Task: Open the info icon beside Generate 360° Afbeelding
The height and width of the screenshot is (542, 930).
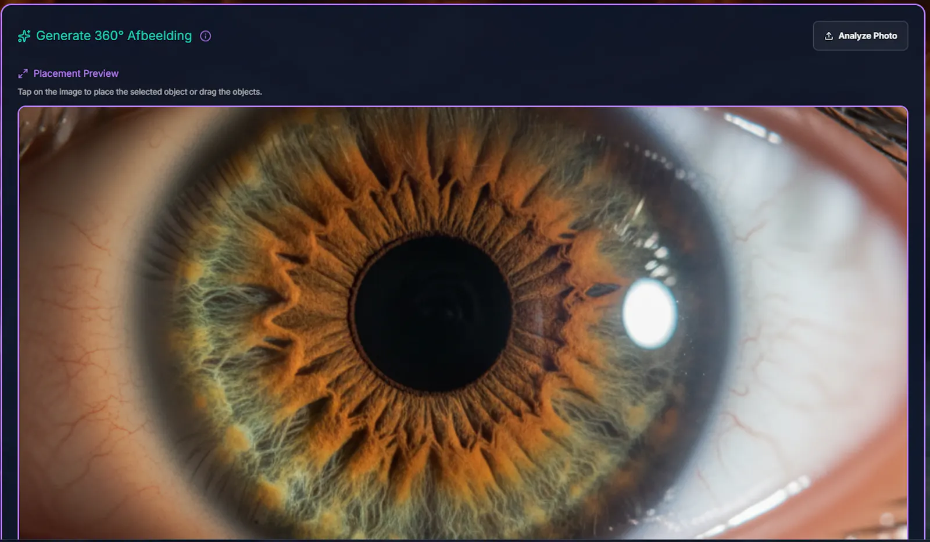Action: [205, 36]
